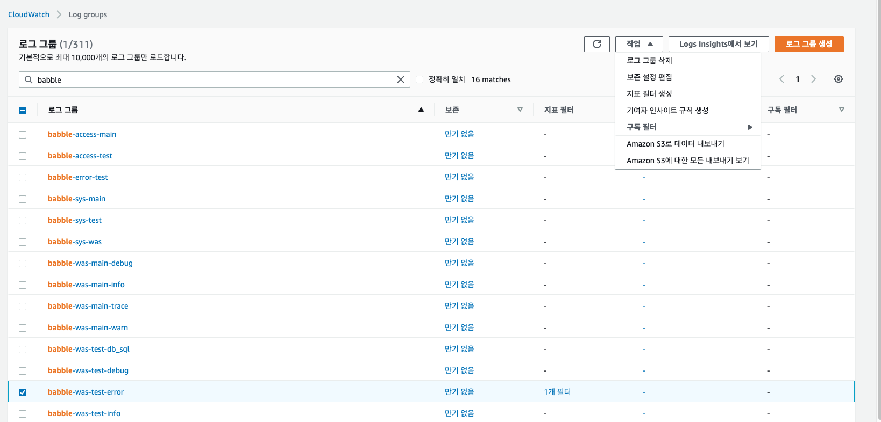Check the babble-error-test row checkbox

point(23,177)
